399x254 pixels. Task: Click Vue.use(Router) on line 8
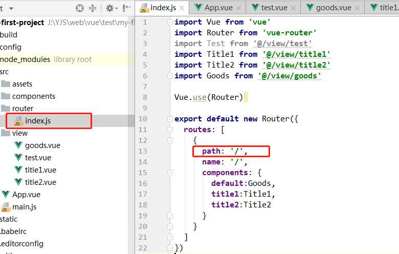[x=209, y=97]
